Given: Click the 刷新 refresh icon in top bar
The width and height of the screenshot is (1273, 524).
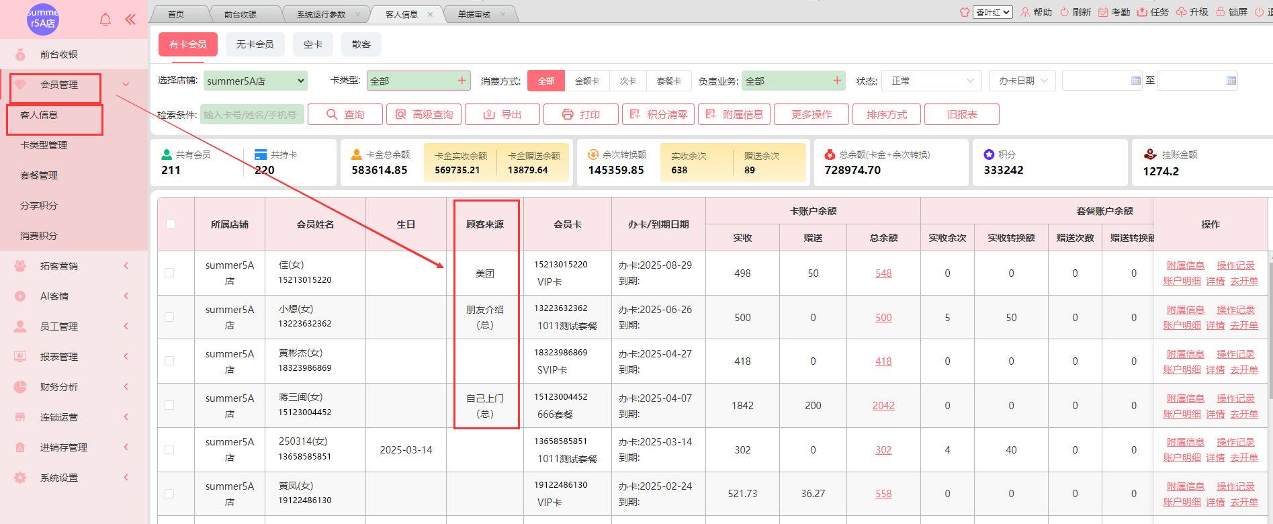Looking at the screenshot, I should click(x=1065, y=12).
